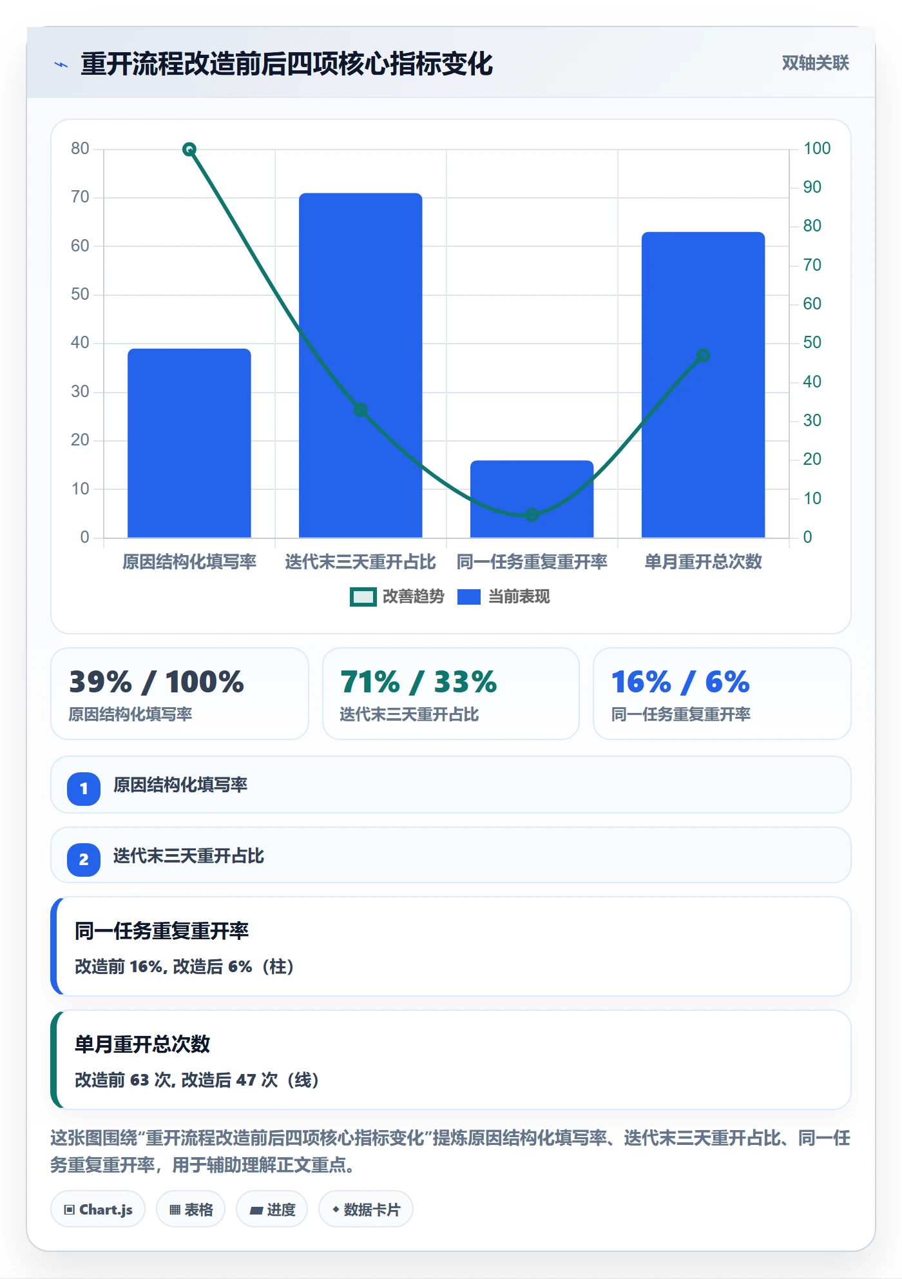Open the 71% / 33% data card
902x1279 pixels.
(x=451, y=694)
